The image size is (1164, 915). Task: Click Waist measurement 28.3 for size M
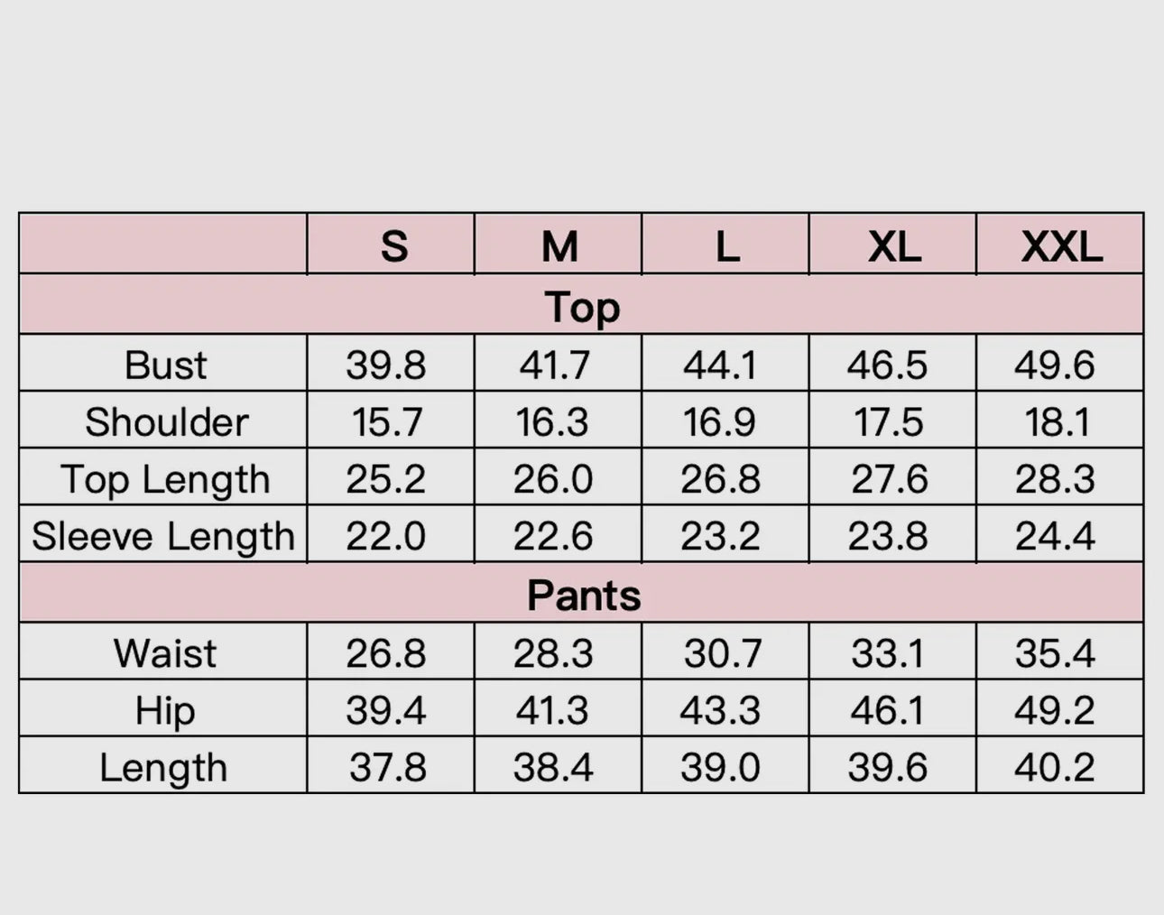pyautogui.click(x=553, y=653)
